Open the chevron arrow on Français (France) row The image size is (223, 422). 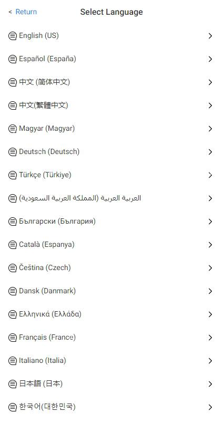210,338
